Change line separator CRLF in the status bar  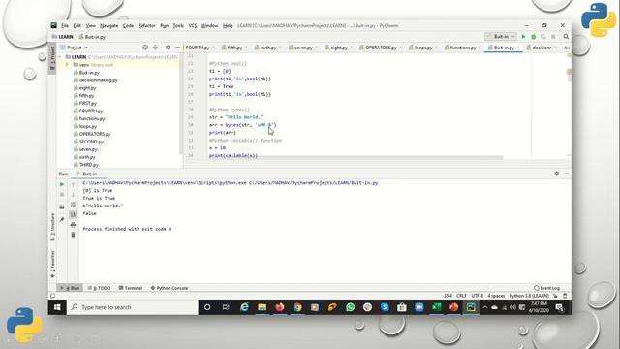pyautogui.click(x=461, y=296)
